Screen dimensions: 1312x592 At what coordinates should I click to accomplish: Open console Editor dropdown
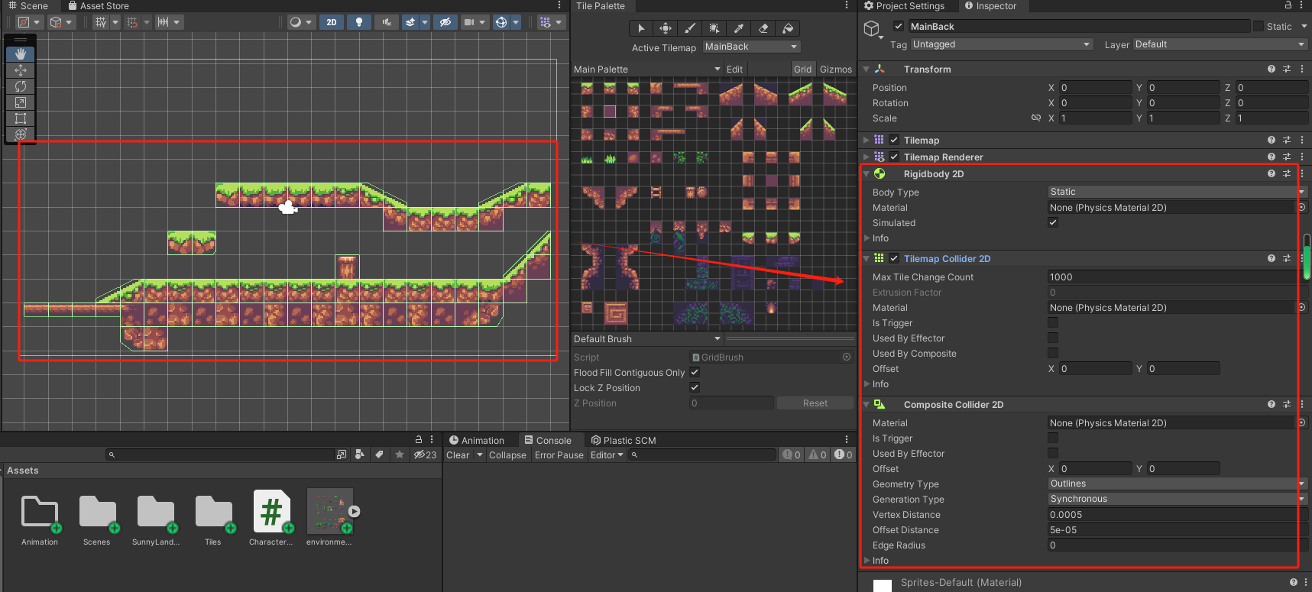(x=607, y=455)
